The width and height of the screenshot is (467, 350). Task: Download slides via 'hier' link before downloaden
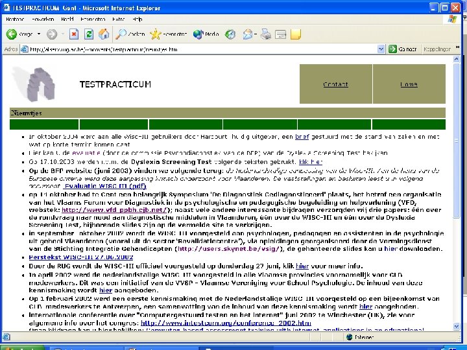click(390, 248)
